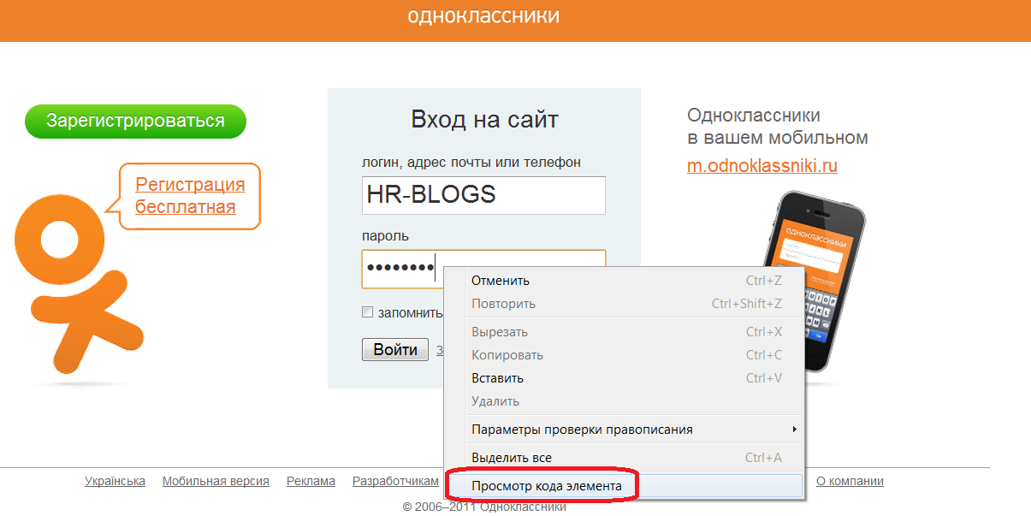
Task: Switch language via 'Українська' footer link
Action: 115,481
